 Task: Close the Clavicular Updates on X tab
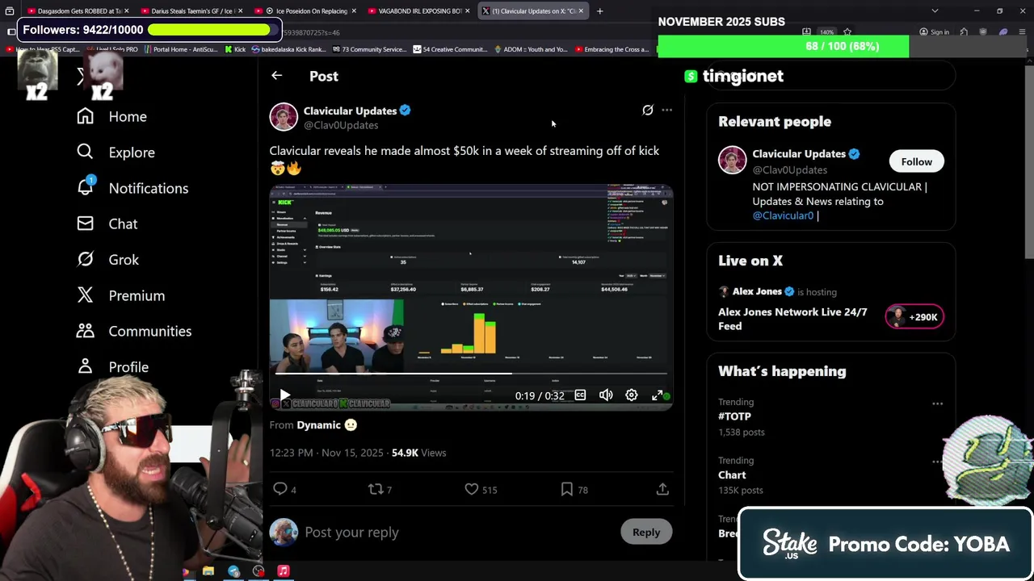point(580,11)
